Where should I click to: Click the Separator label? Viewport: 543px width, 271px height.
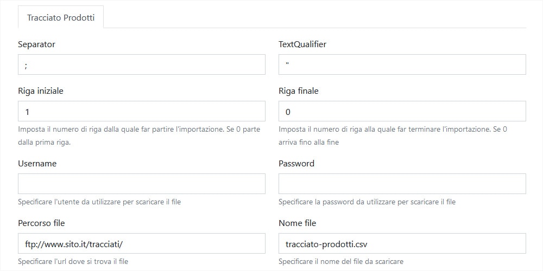coord(36,44)
